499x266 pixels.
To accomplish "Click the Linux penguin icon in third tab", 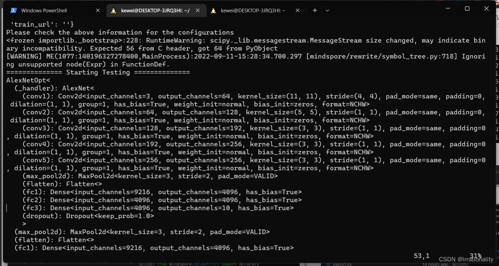I will click(x=213, y=10).
